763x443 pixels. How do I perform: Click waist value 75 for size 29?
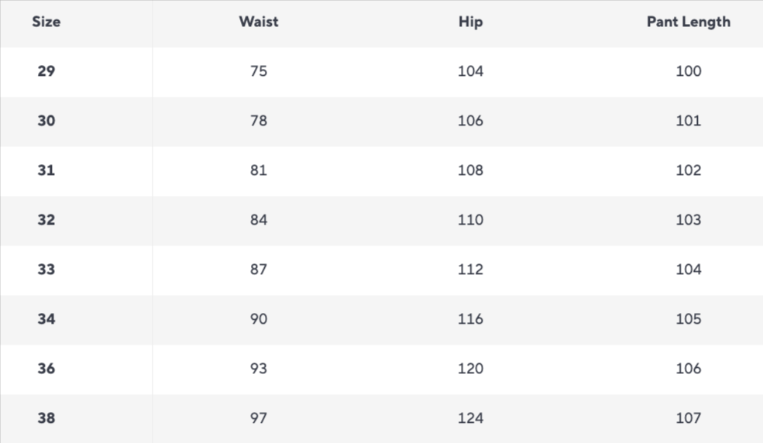click(x=259, y=71)
